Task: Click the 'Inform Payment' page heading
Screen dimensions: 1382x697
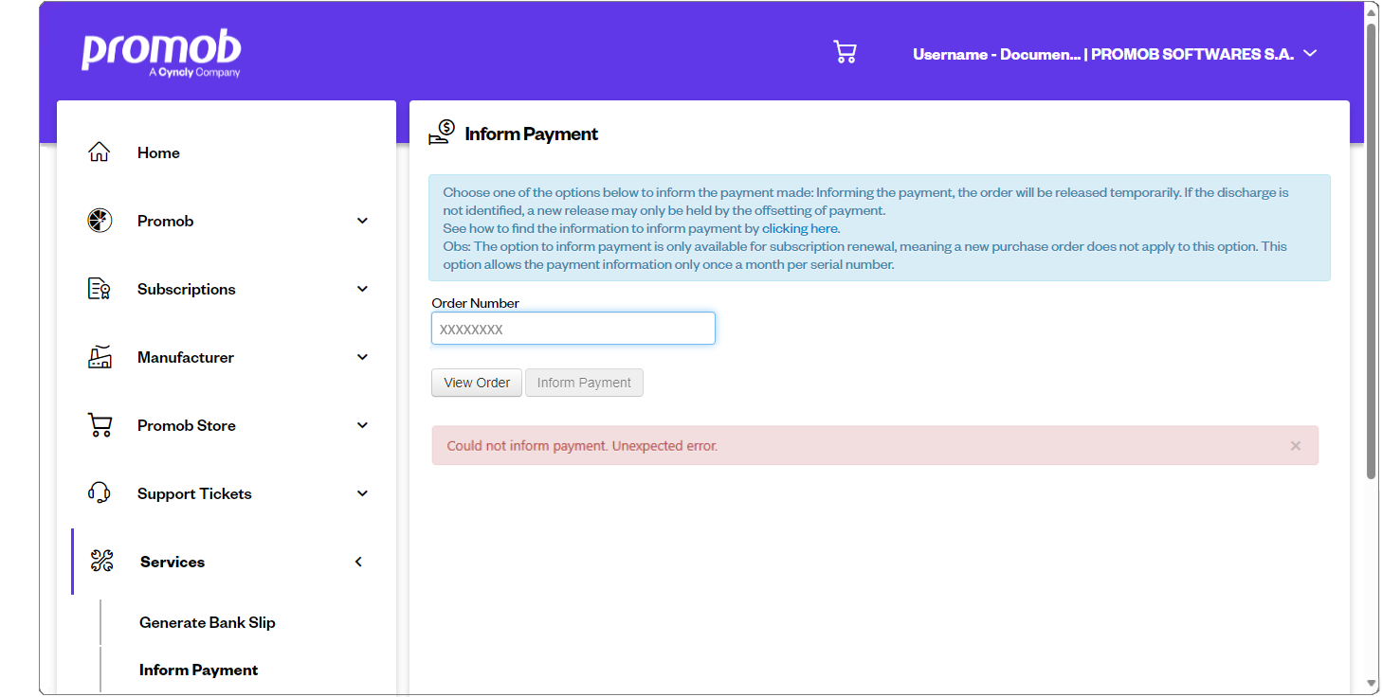Action: pos(532,134)
